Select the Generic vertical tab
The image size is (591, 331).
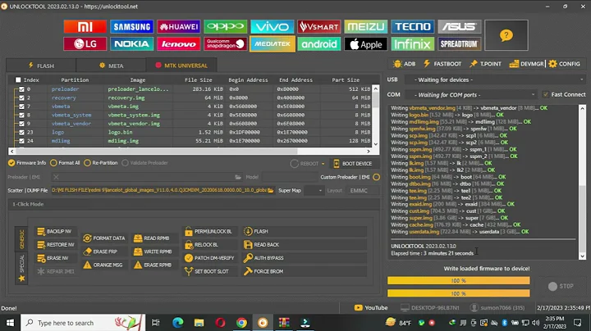coord(21,239)
